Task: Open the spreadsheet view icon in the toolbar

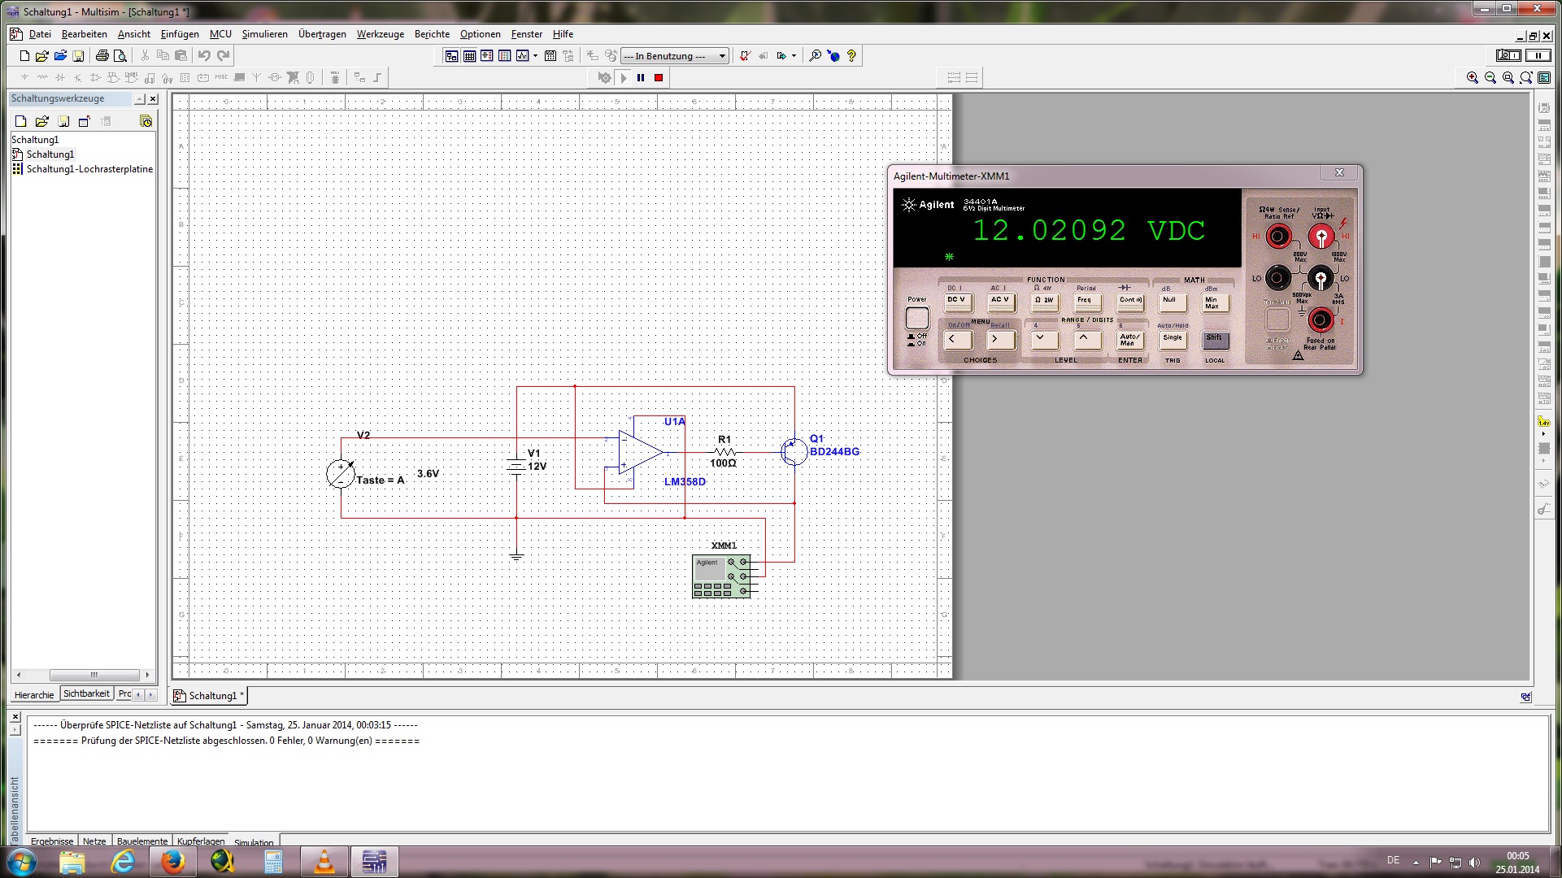Action: pos(469,56)
